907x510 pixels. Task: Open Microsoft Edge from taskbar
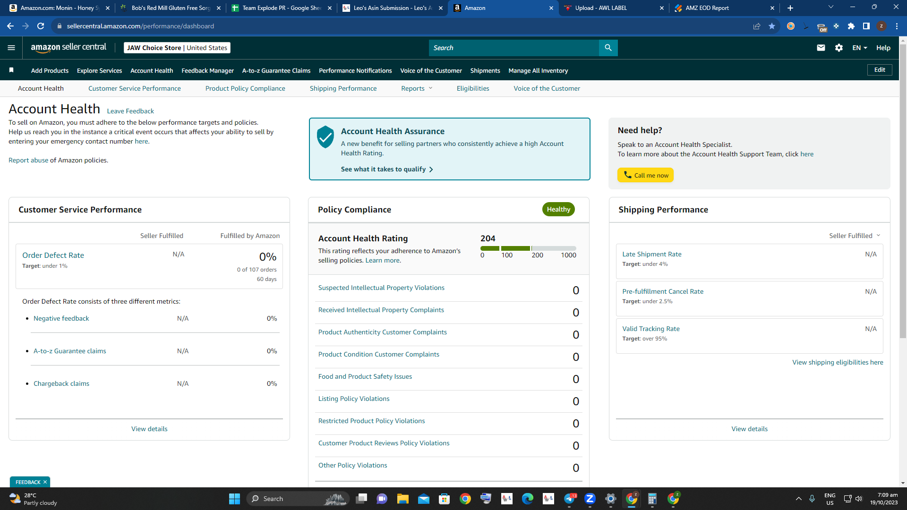pyautogui.click(x=528, y=499)
